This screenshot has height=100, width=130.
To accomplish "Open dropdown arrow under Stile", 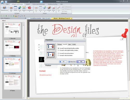I will pos(59,11).
